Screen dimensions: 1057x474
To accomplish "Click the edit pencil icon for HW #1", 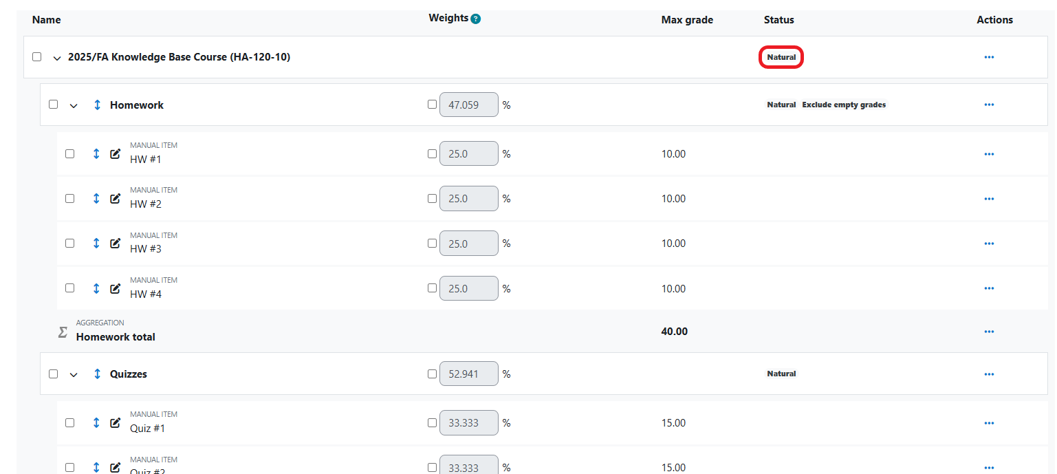I will [x=116, y=154].
